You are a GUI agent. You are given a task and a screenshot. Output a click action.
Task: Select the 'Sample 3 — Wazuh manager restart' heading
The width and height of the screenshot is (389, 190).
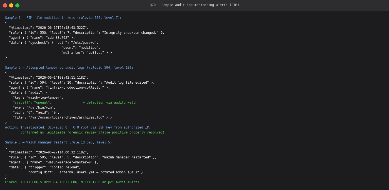point(59,142)
